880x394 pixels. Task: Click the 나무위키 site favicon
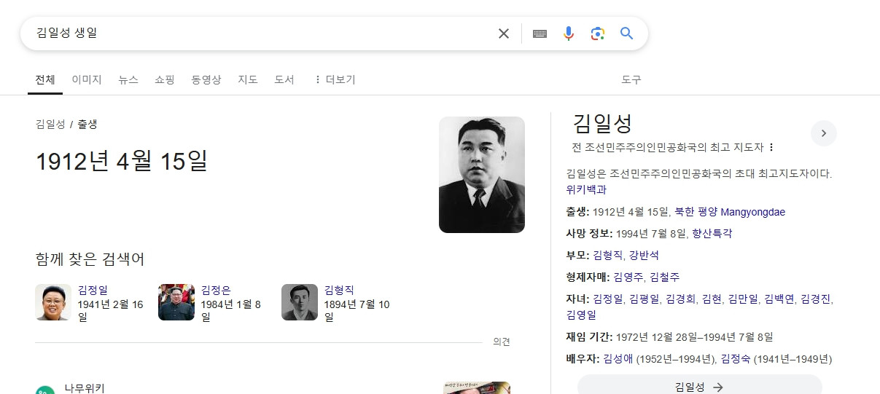coord(45,389)
